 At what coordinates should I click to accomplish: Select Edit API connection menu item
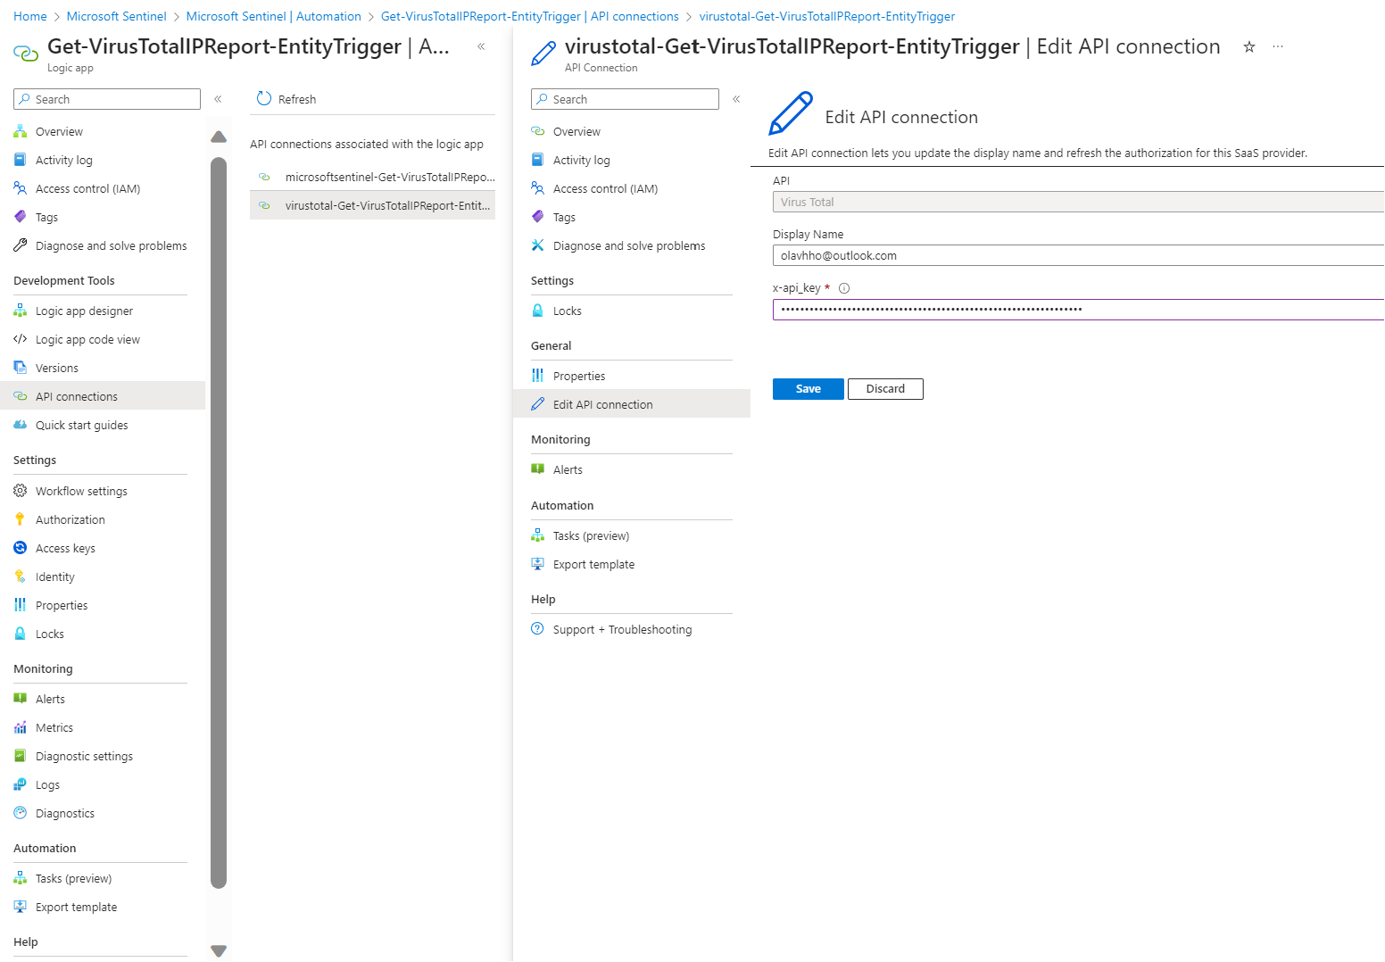click(632, 404)
